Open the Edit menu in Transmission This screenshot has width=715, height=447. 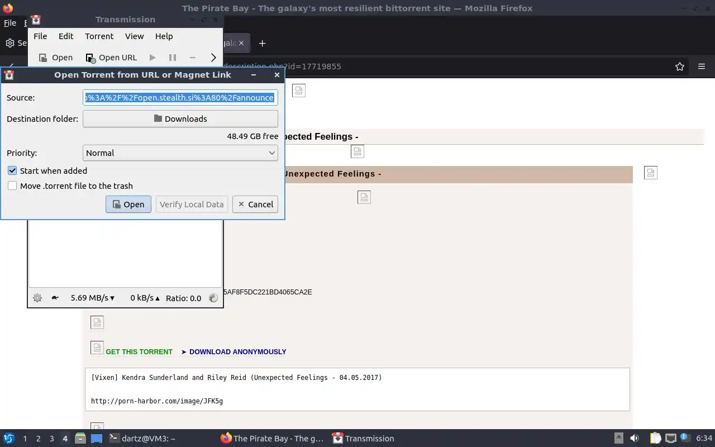(x=66, y=36)
